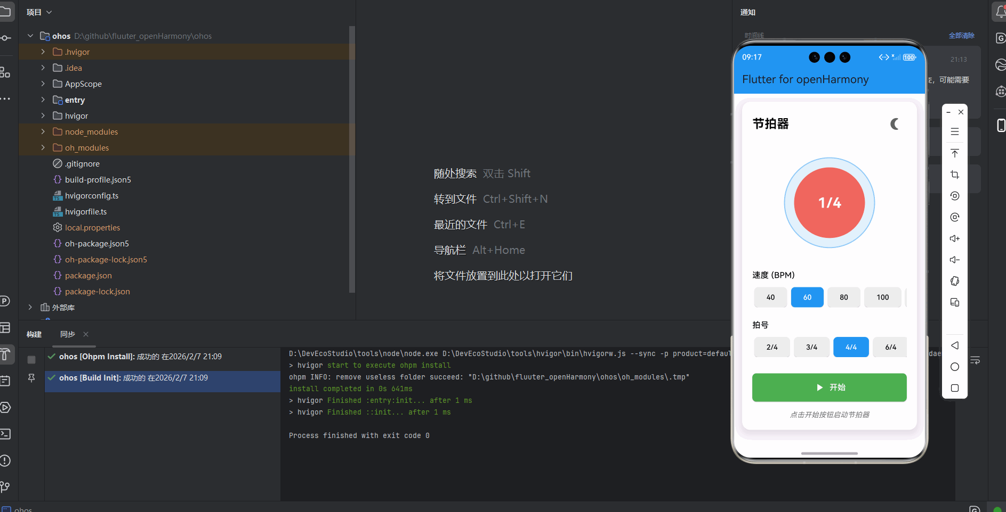
Task: Click the project tree vertical scrollbar
Action: coord(352,159)
